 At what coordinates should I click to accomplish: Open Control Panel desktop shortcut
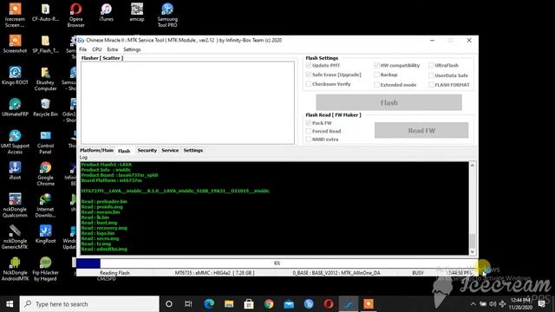tap(45, 142)
